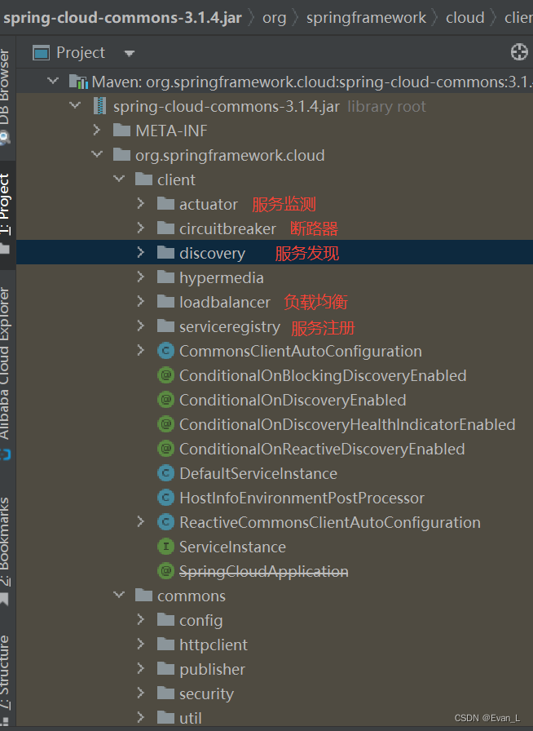This screenshot has height=731, width=533.
Task: Click the springframework breadcrumb item
Action: pyautogui.click(x=365, y=16)
